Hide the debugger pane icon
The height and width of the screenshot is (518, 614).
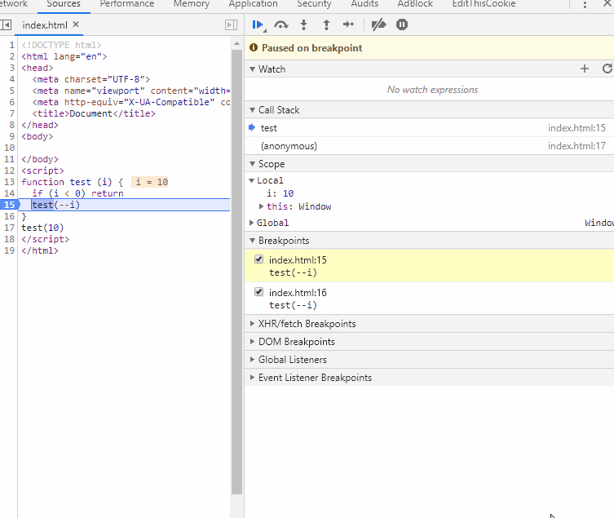click(x=231, y=25)
